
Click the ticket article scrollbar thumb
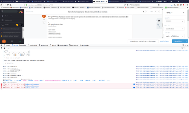coord(162,25)
